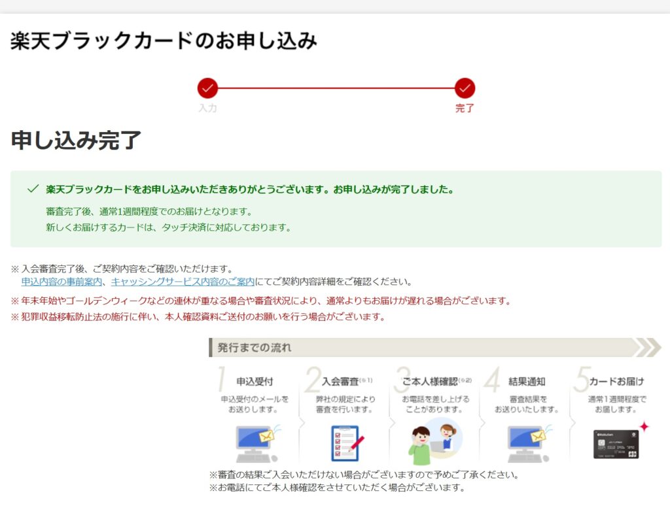Click the 審査結果をお送りいたします description
The image size is (670, 521).
pyautogui.click(x=527, y=404)
